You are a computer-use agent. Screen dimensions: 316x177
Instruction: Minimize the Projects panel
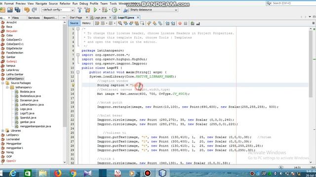[64, 18]
